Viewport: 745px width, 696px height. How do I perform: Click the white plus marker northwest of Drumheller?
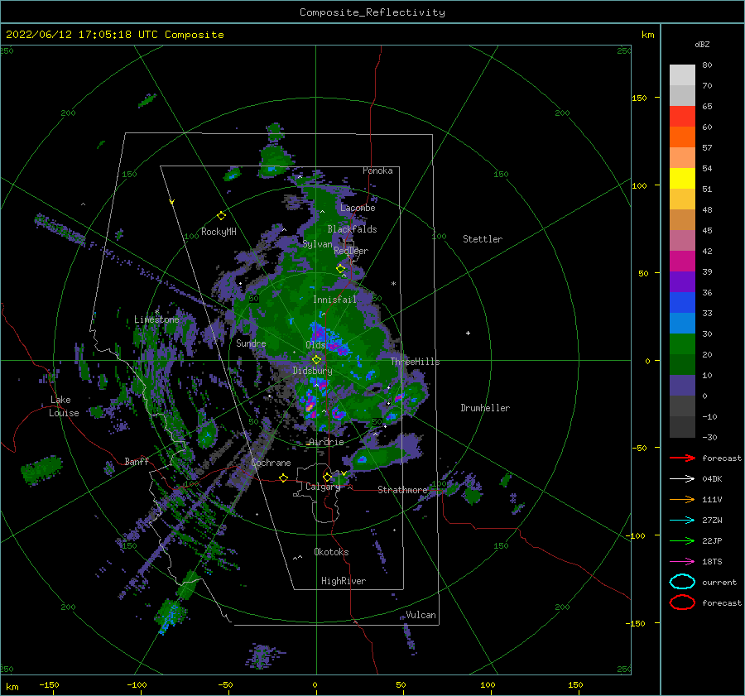(468, 333)
